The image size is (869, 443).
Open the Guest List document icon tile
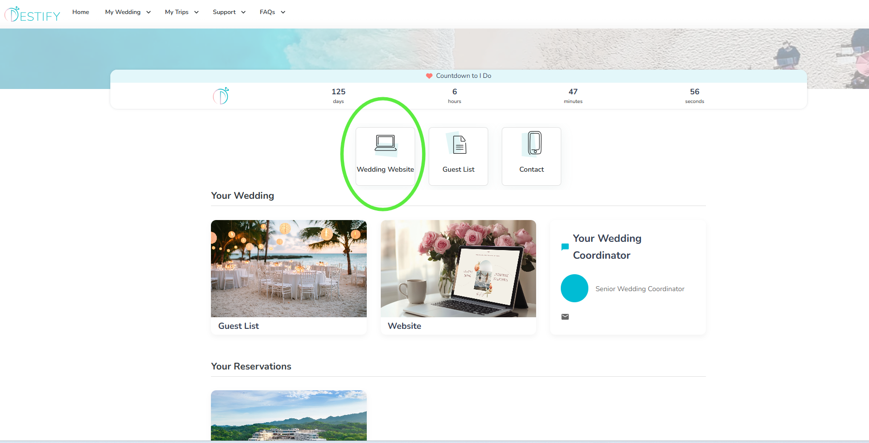[x=458, y=156]
